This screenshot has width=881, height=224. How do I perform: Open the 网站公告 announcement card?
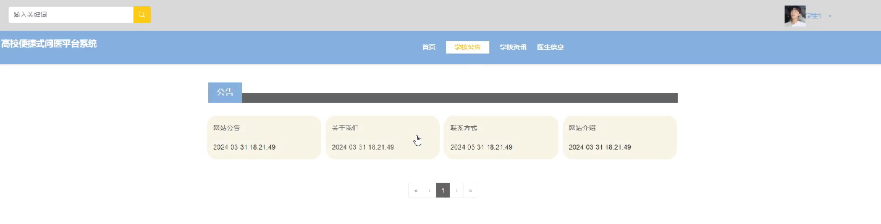pos(264,137)
